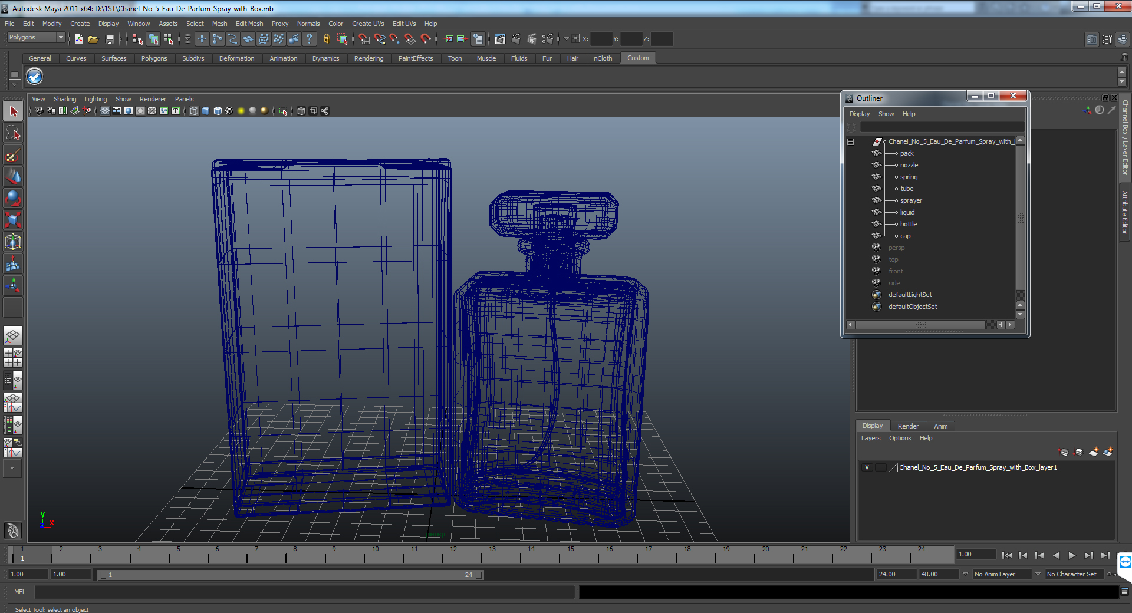Viewport: 1132px width, 613px height.
Task: Toggle textured display checker icon in viewport
Action: pyautogui.click(x=229, y=111)
